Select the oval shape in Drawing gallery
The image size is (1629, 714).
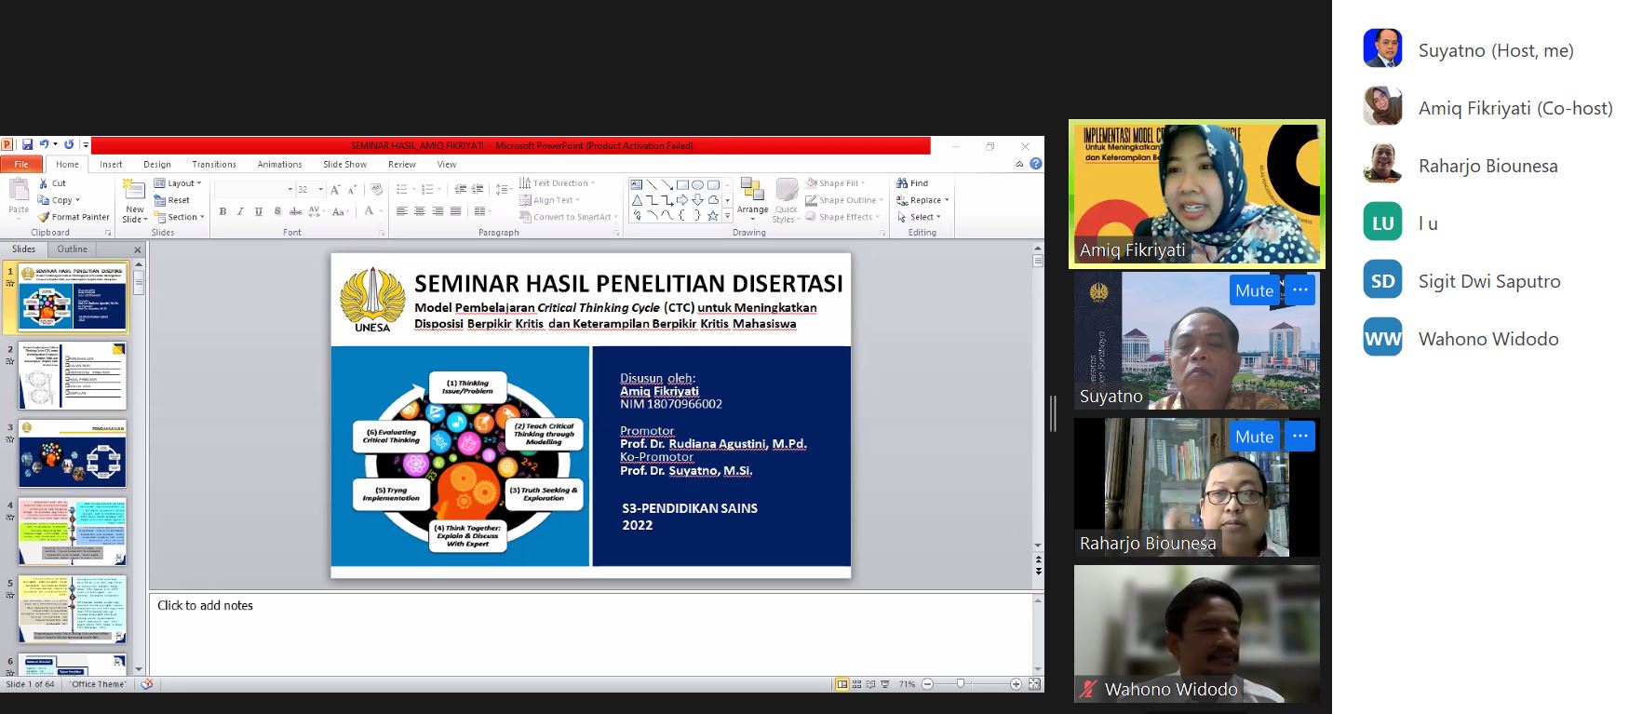(697, 184)
